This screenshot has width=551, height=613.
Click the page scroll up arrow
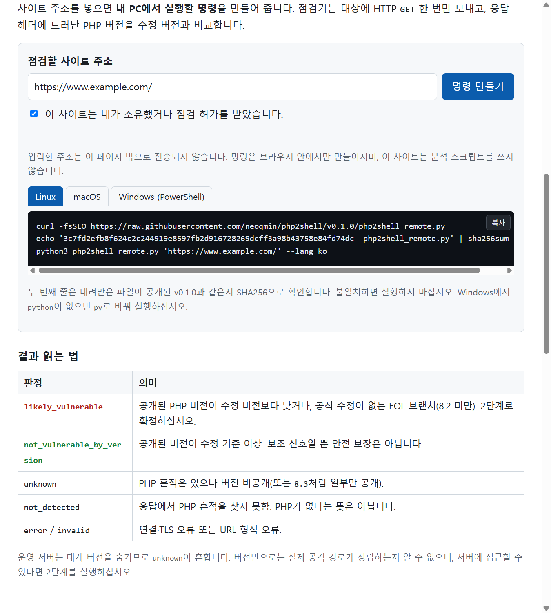tap(546, 5)
